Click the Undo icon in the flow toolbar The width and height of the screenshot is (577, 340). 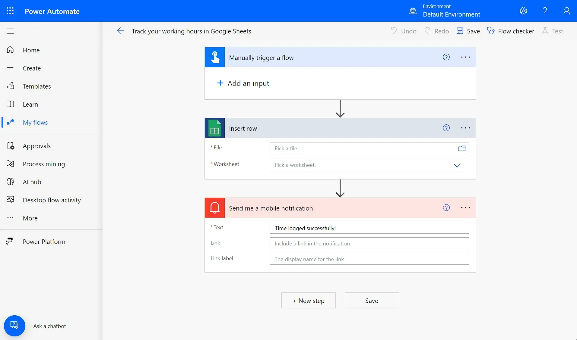[394, 31]
